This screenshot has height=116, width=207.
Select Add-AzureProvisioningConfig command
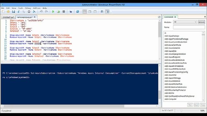click(176, 72)
